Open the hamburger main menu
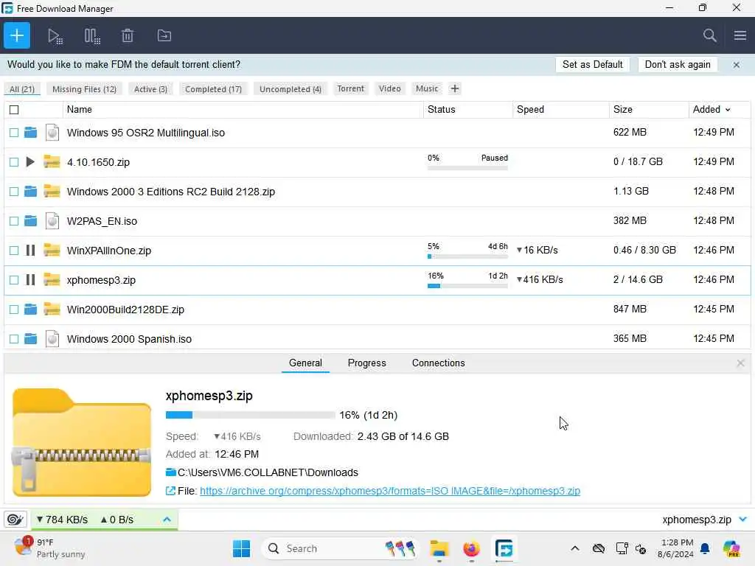 [740, 35]
